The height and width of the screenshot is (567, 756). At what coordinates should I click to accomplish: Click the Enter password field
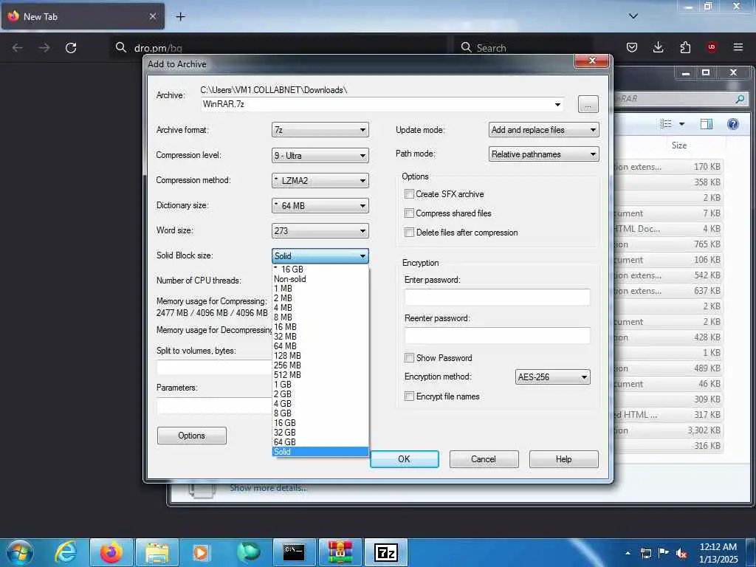[497, 297]
